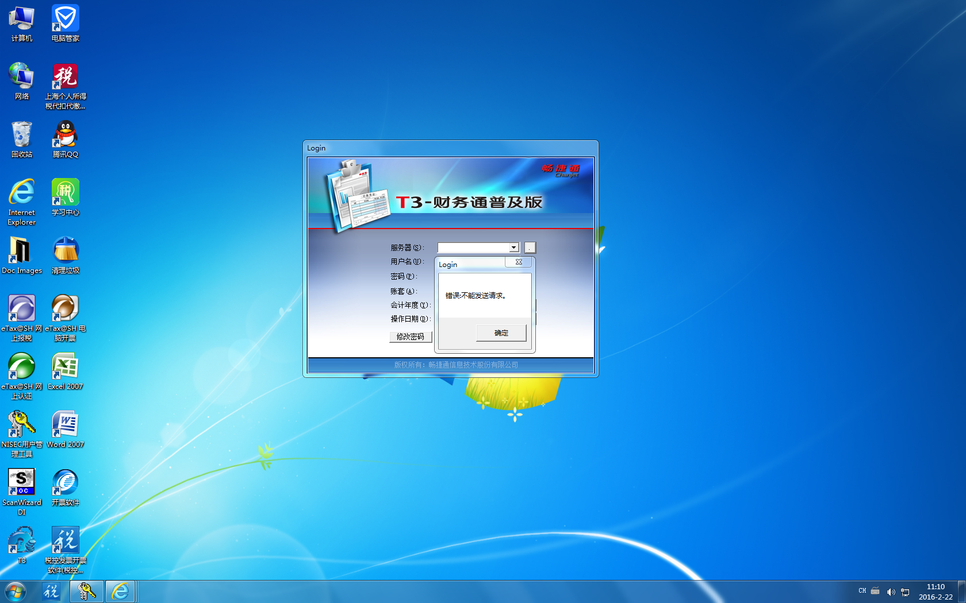Click the 用户名 label

pyautogui.click(x=407, y=261)
